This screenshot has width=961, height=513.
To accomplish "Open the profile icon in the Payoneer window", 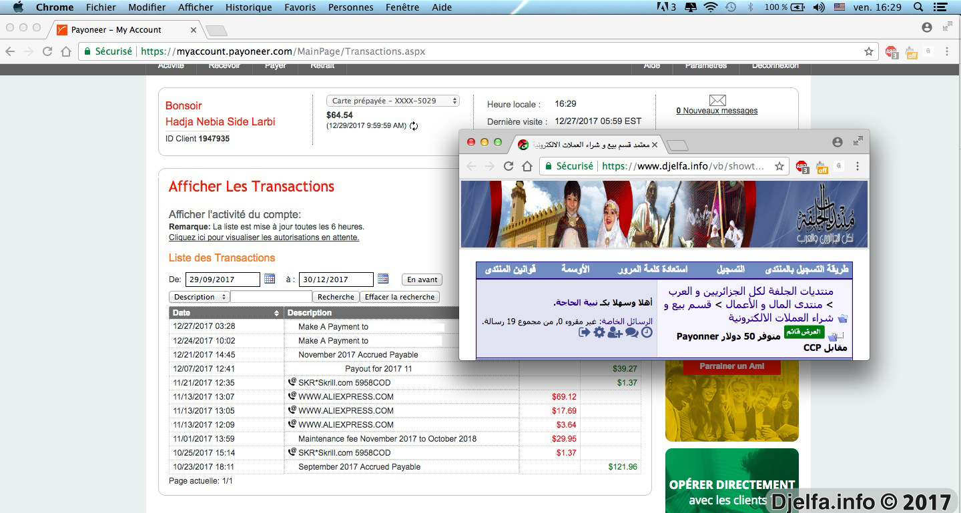I will [926, 27].
